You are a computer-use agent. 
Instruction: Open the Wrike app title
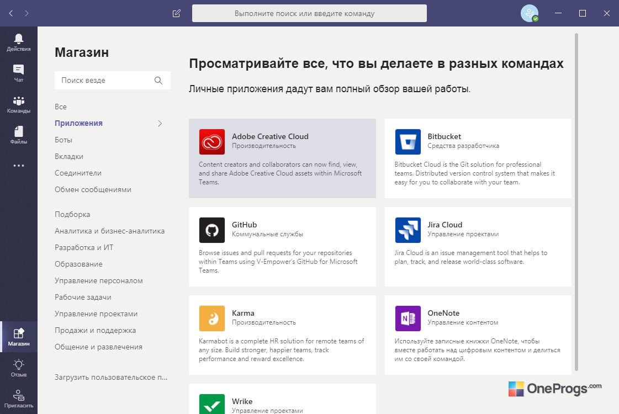[x=242, y=401]
